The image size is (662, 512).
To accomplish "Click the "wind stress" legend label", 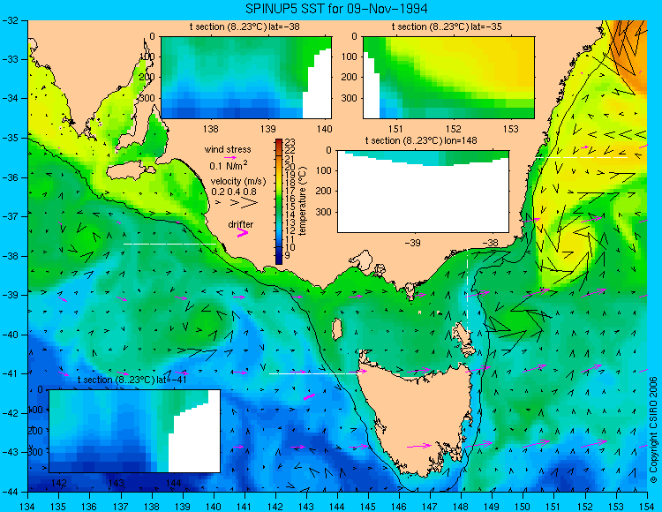I will coord(228,149).
